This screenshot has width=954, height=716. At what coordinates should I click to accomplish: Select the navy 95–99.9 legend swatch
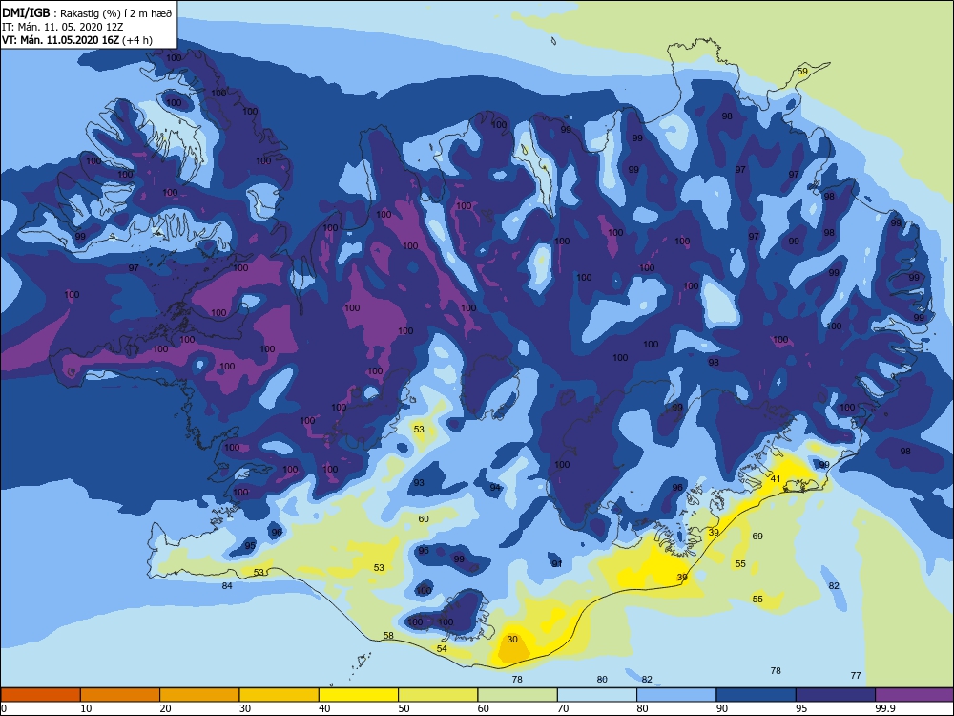pos(836,695)
